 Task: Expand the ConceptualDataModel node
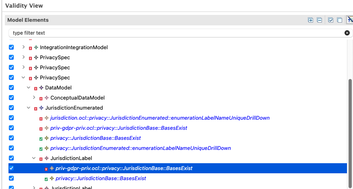[x=34, y=98]
